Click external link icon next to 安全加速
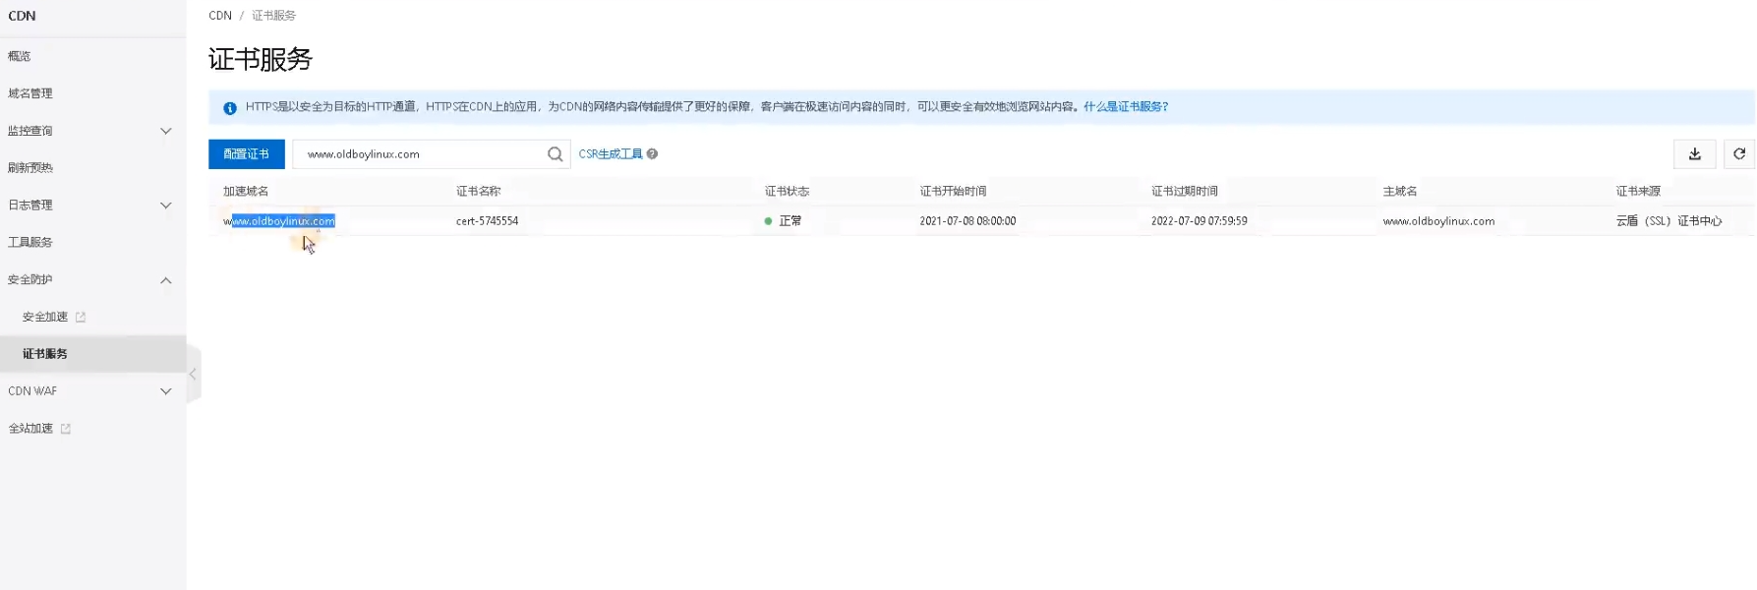Viewport: 1757px width, 590px height. click(x=81, y=317)
